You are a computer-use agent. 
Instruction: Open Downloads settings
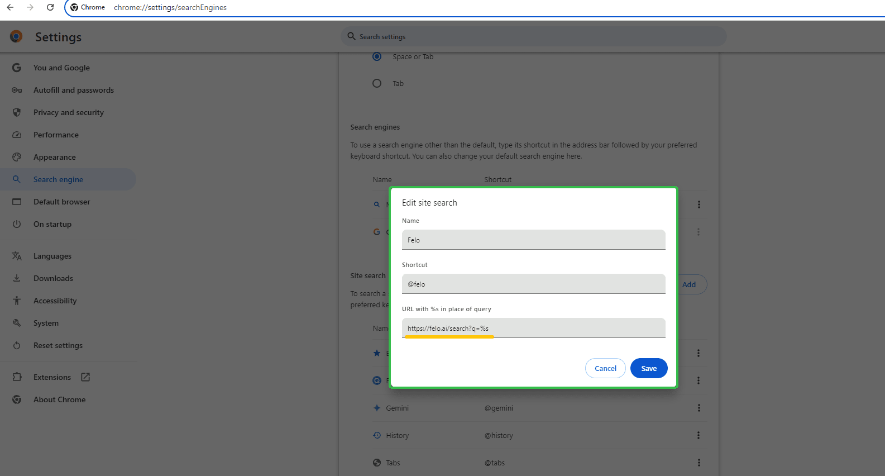coord(53,278)
